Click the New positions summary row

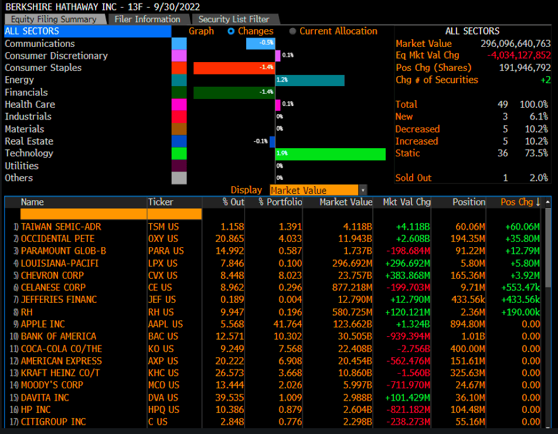point(472,117)
